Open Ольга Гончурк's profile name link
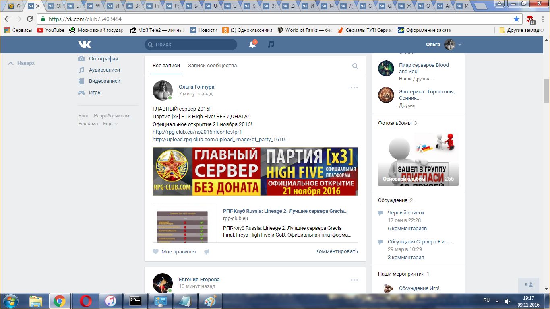 (196, 87)
